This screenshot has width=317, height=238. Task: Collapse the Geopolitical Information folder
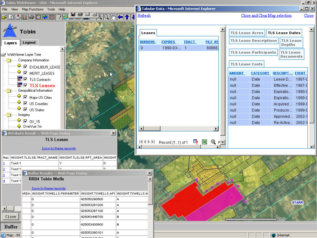click(x=8, y=90)
